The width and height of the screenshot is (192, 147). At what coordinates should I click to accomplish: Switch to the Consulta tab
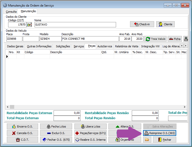click(x=11, y=12)
